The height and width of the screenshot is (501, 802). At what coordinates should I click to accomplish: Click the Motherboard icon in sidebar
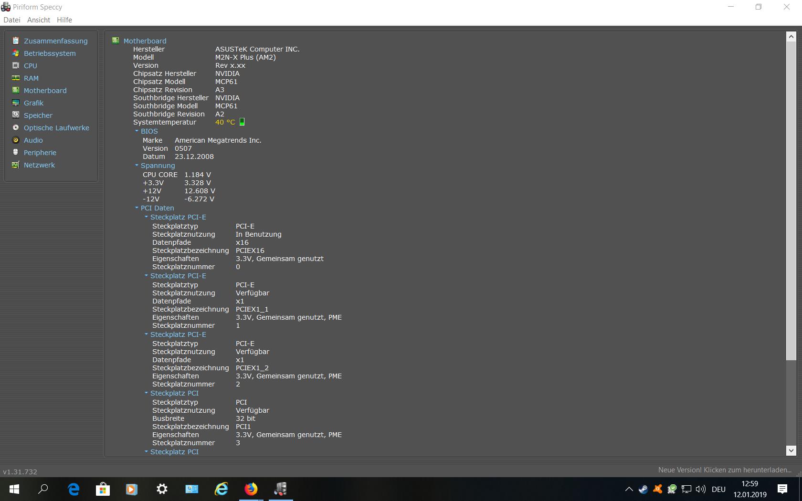pyautogui.click(x=16, y=90)
